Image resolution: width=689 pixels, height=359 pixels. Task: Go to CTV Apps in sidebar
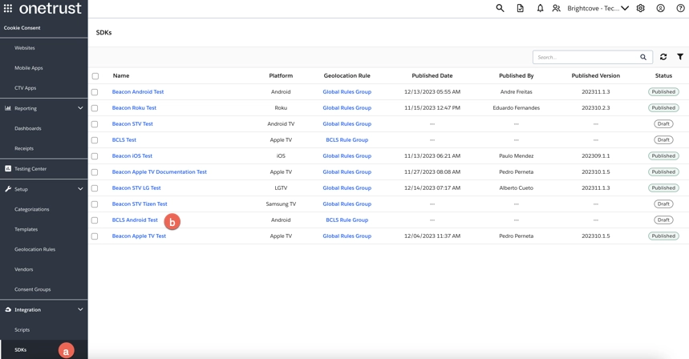pos(25,88)
